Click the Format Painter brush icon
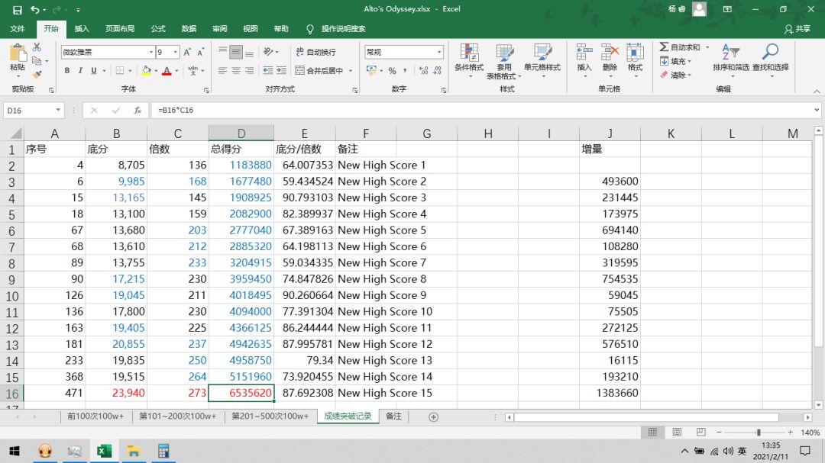Viewport: 825px width, 463px height. (x=37, y=74)
